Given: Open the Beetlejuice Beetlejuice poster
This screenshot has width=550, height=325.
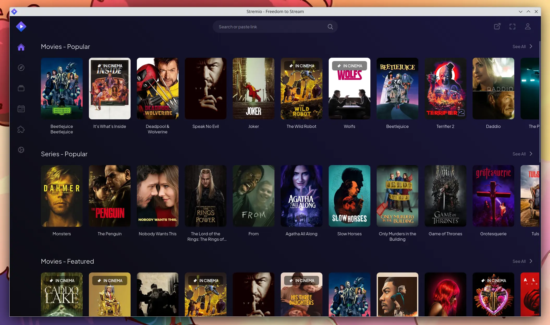Looking at the screenshot, I should click(62, 88).
